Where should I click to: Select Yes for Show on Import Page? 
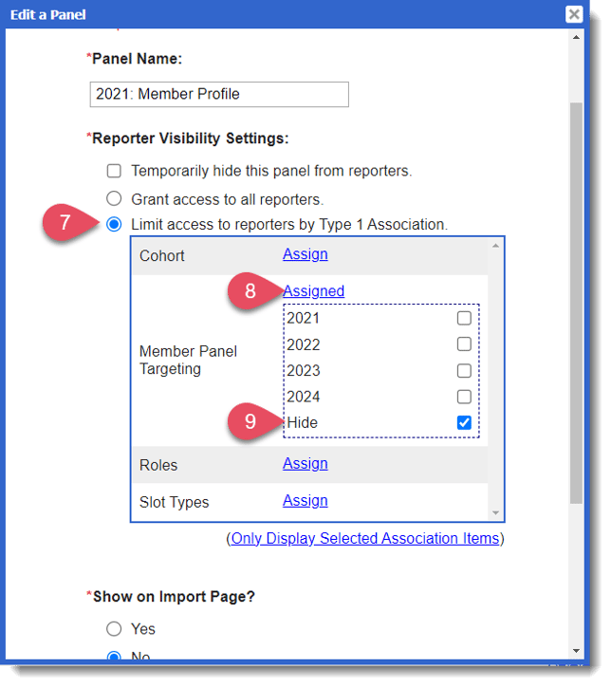[114, 629]
